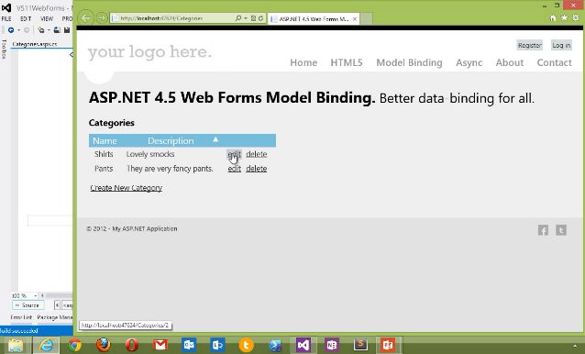Open the browser home icon
Image resolution: width=585 pixels, height=354 pixels.
click(553, 17)
